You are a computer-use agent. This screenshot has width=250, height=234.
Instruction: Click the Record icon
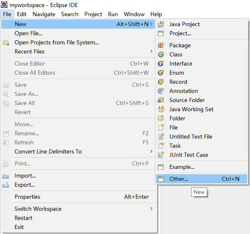pos(161,82)
